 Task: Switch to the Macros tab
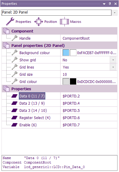pos(76,22)
